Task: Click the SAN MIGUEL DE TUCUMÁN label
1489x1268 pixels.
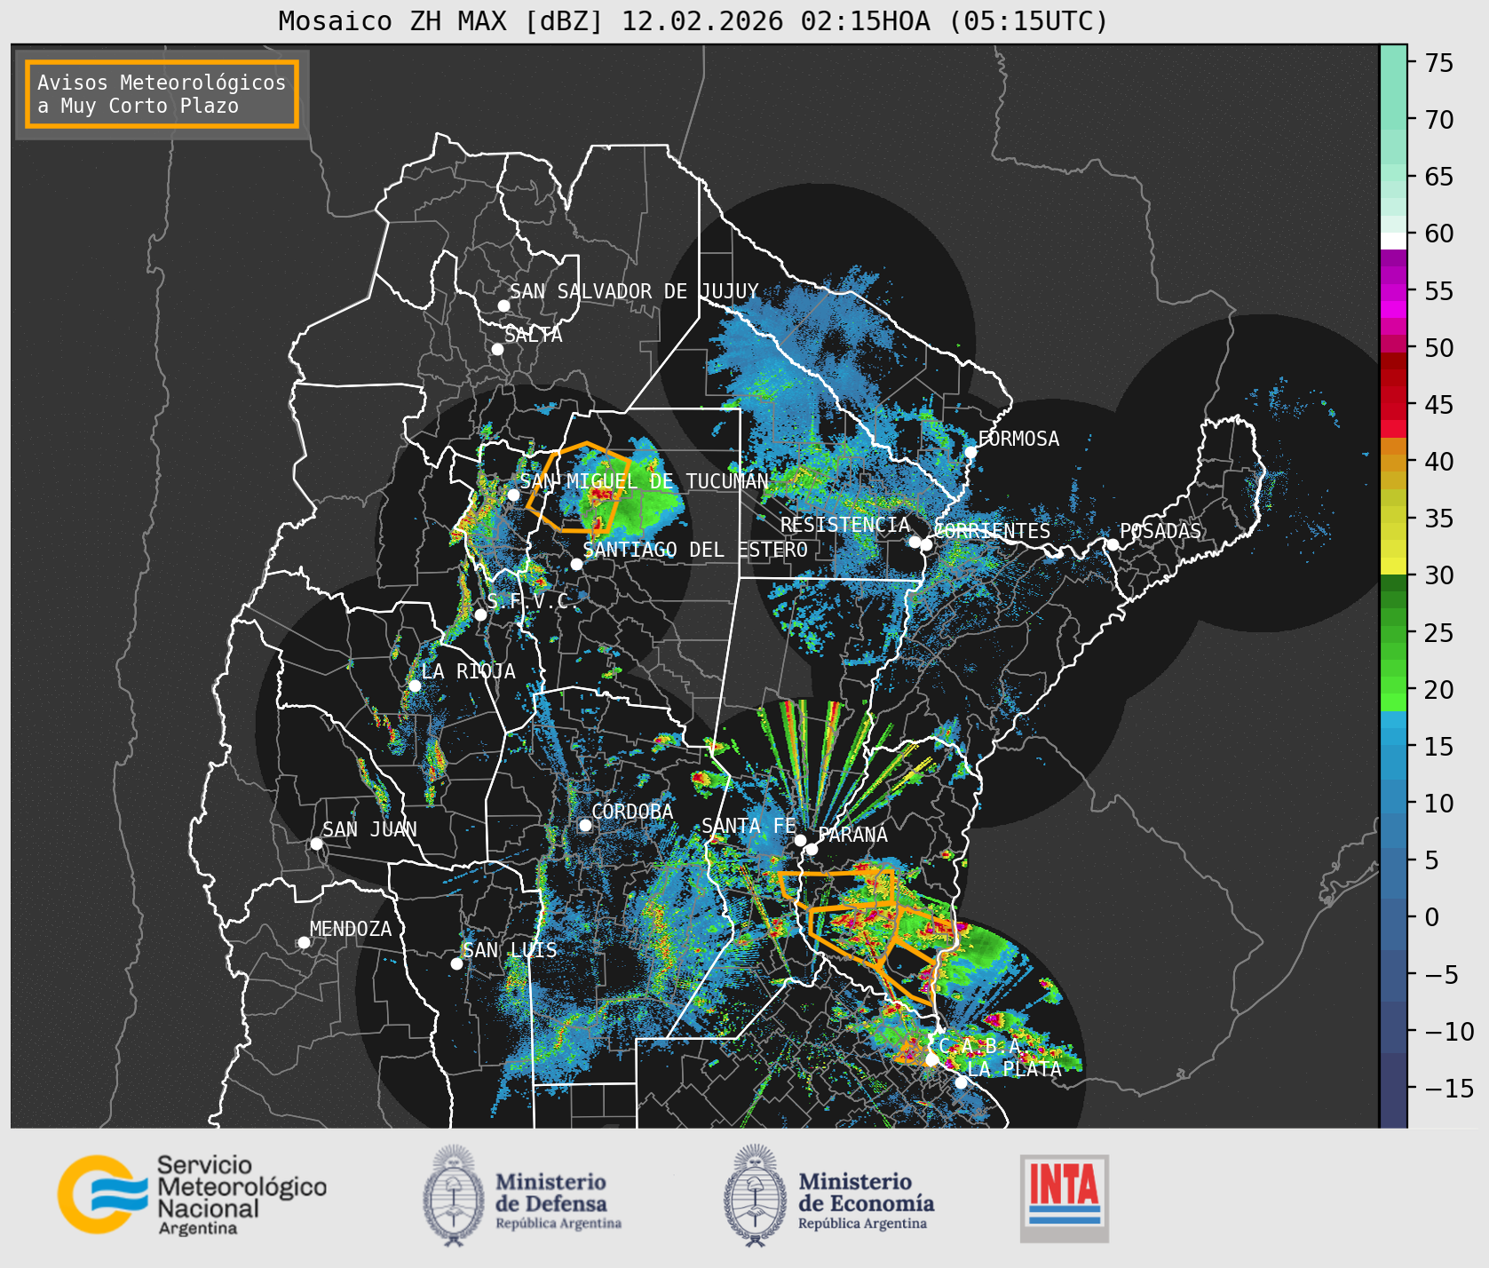Action: tap(644, 481)
